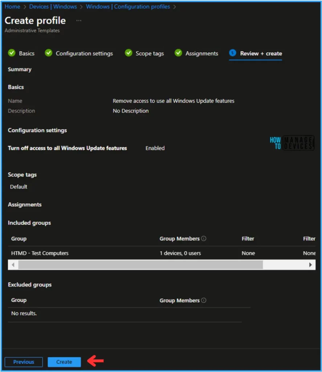Open Windows | Configuration profiles breadcrumb

tap(128, 7)
